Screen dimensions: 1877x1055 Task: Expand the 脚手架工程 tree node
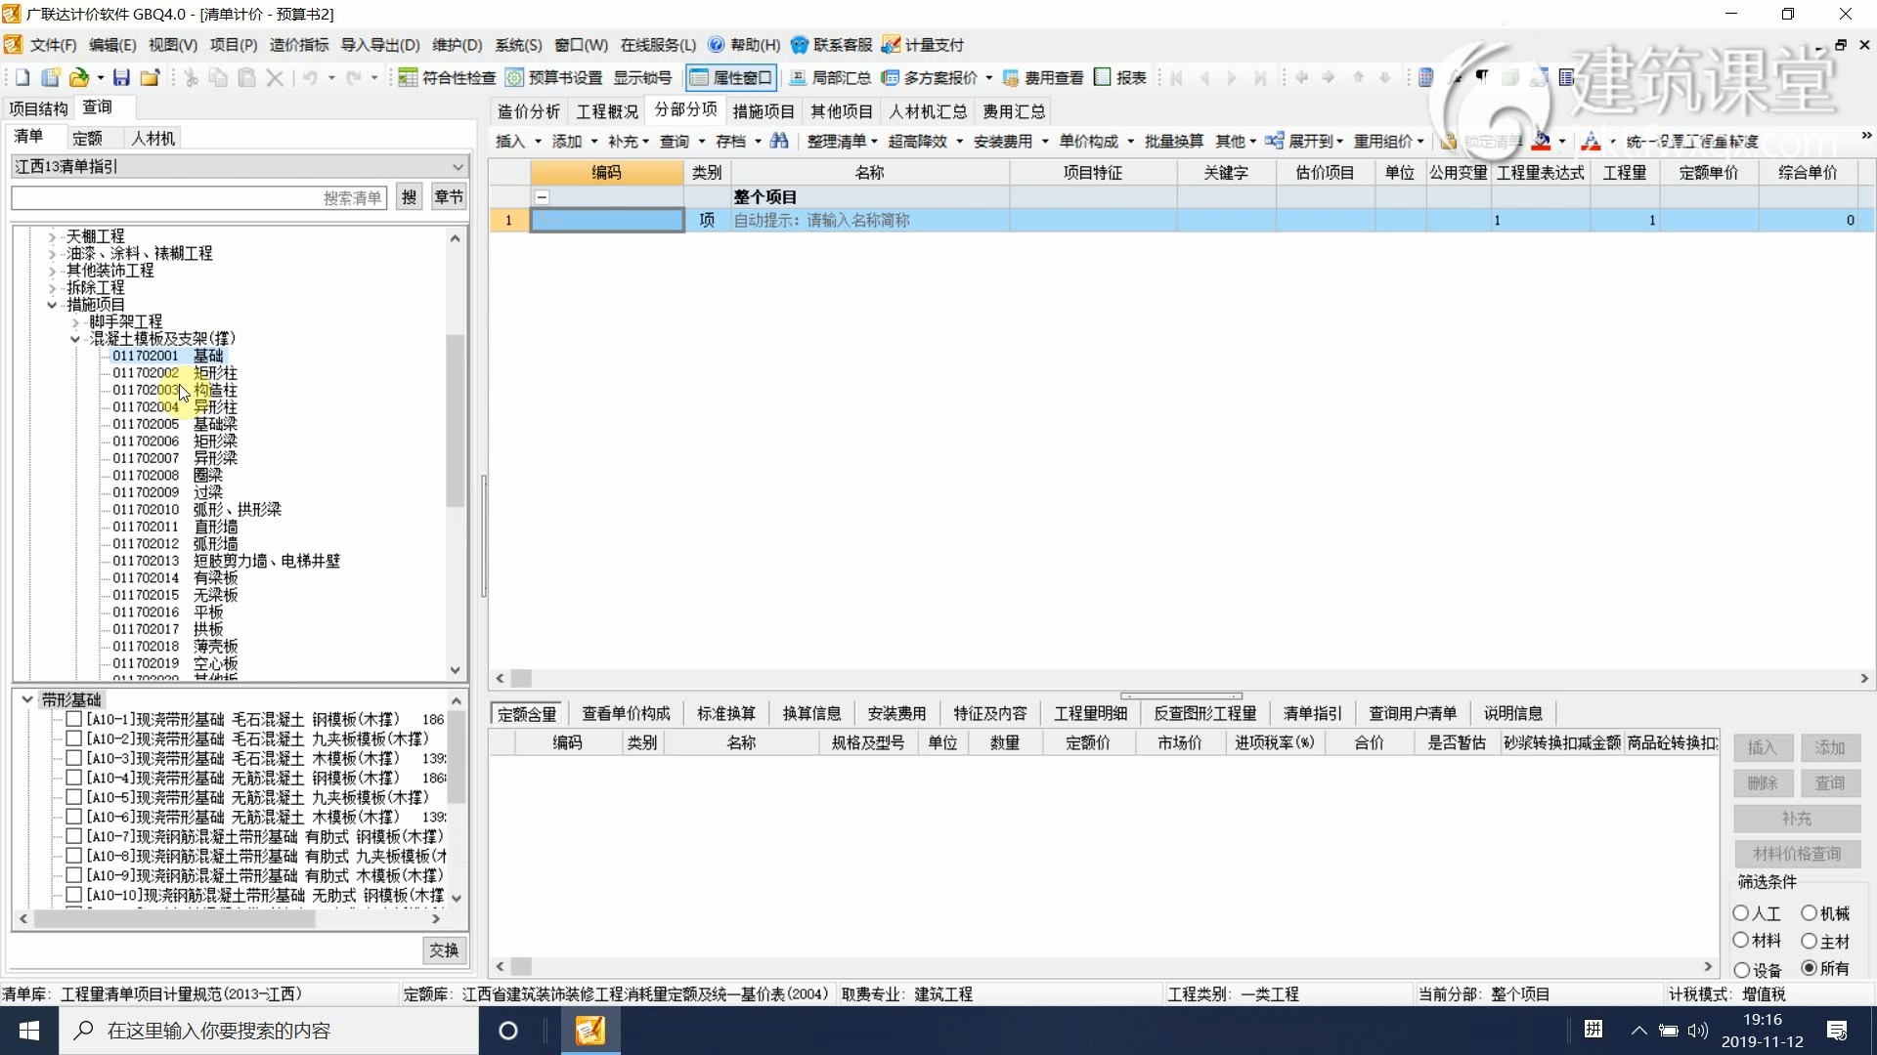(x=75, y=321)
